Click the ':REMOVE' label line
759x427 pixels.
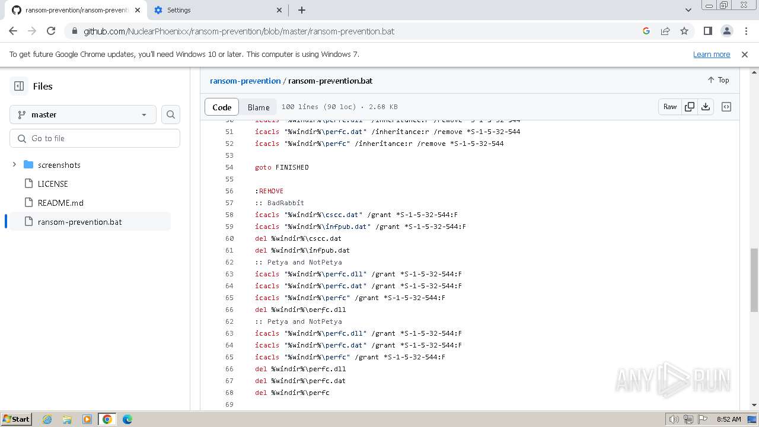click(269, 191)
